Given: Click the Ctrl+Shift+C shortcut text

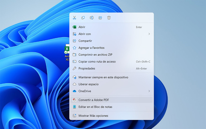Looking at the screenshot, I should [x=143, y=62].
